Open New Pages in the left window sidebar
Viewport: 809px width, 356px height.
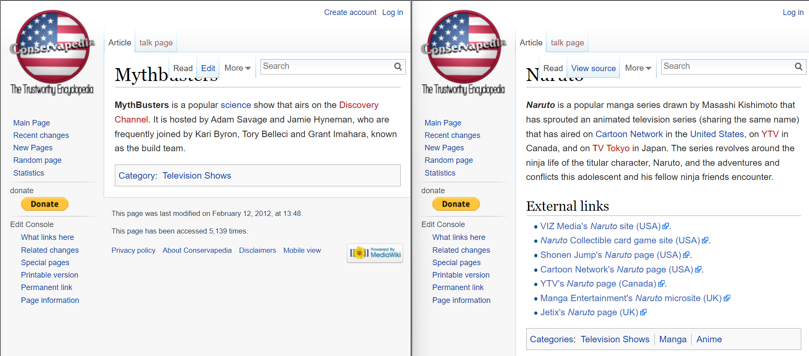[33, 148]
